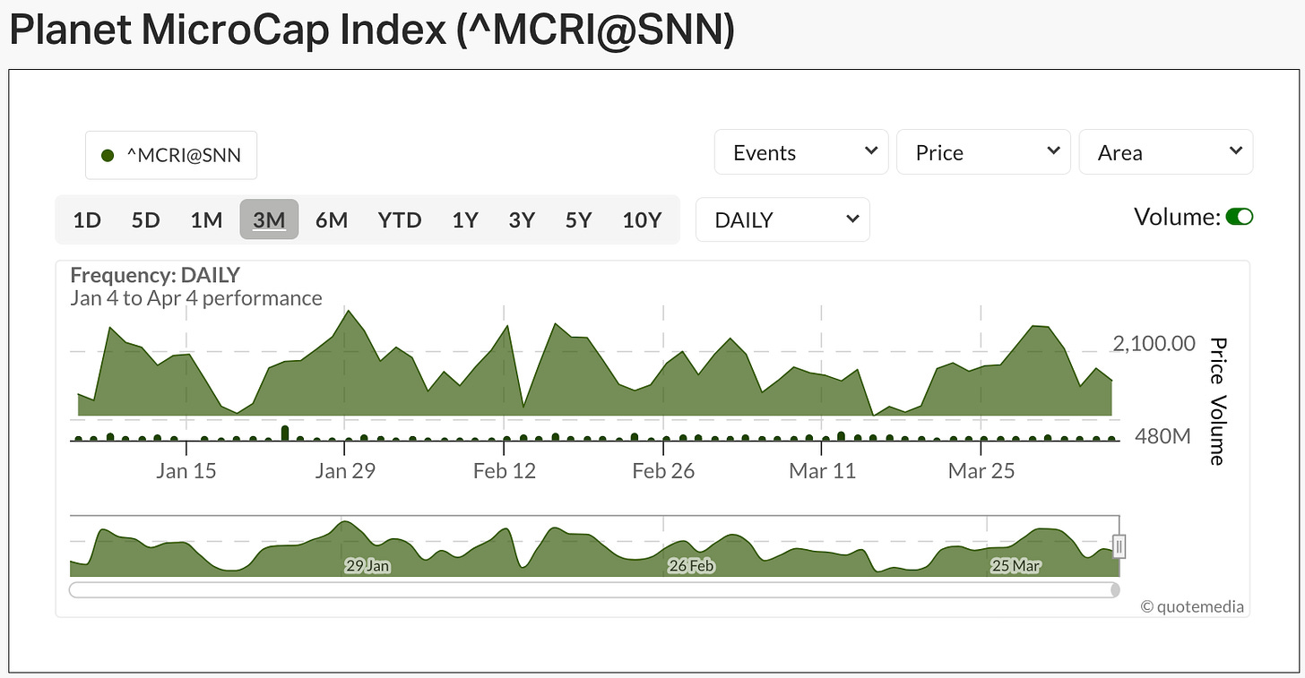Select the 1D time range
This screenshot has width=1305, height=678.
click(x=87, y=220)
